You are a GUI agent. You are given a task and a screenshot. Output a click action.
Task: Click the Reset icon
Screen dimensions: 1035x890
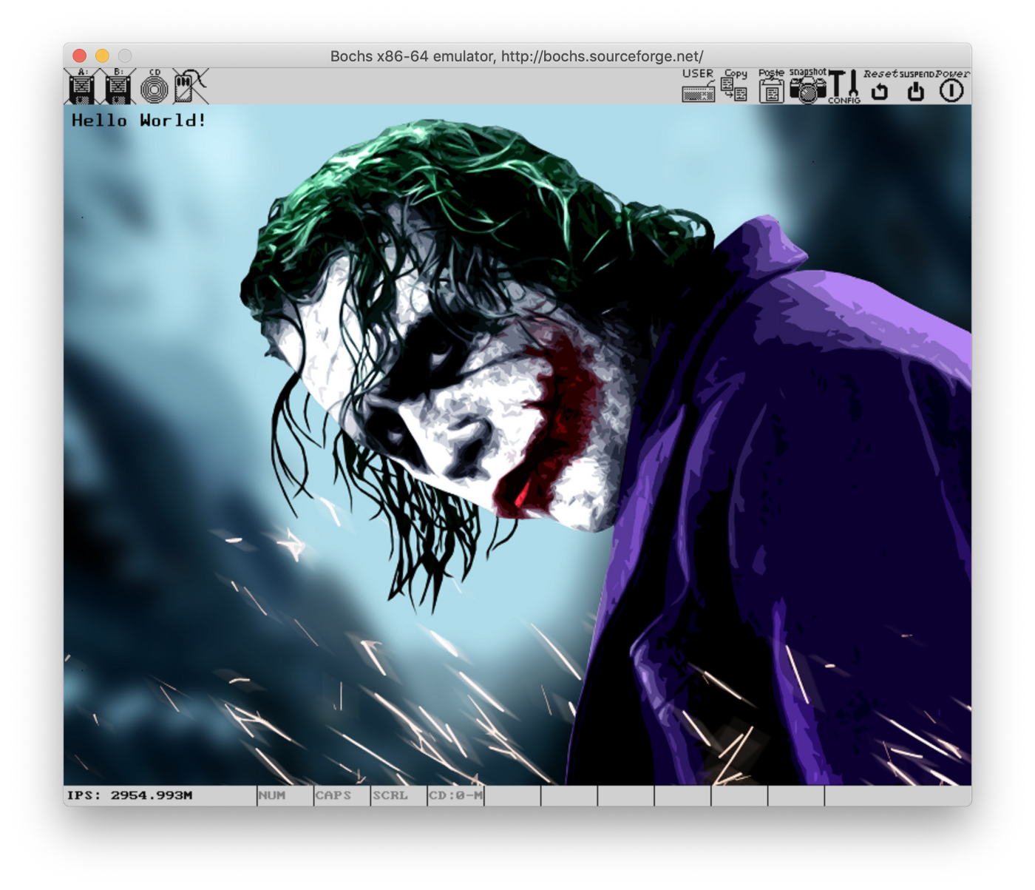click(880, 86)
